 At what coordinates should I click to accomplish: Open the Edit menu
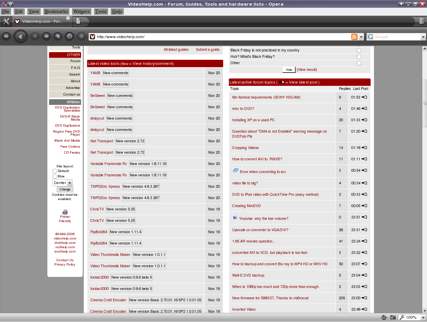coord(19,11)
